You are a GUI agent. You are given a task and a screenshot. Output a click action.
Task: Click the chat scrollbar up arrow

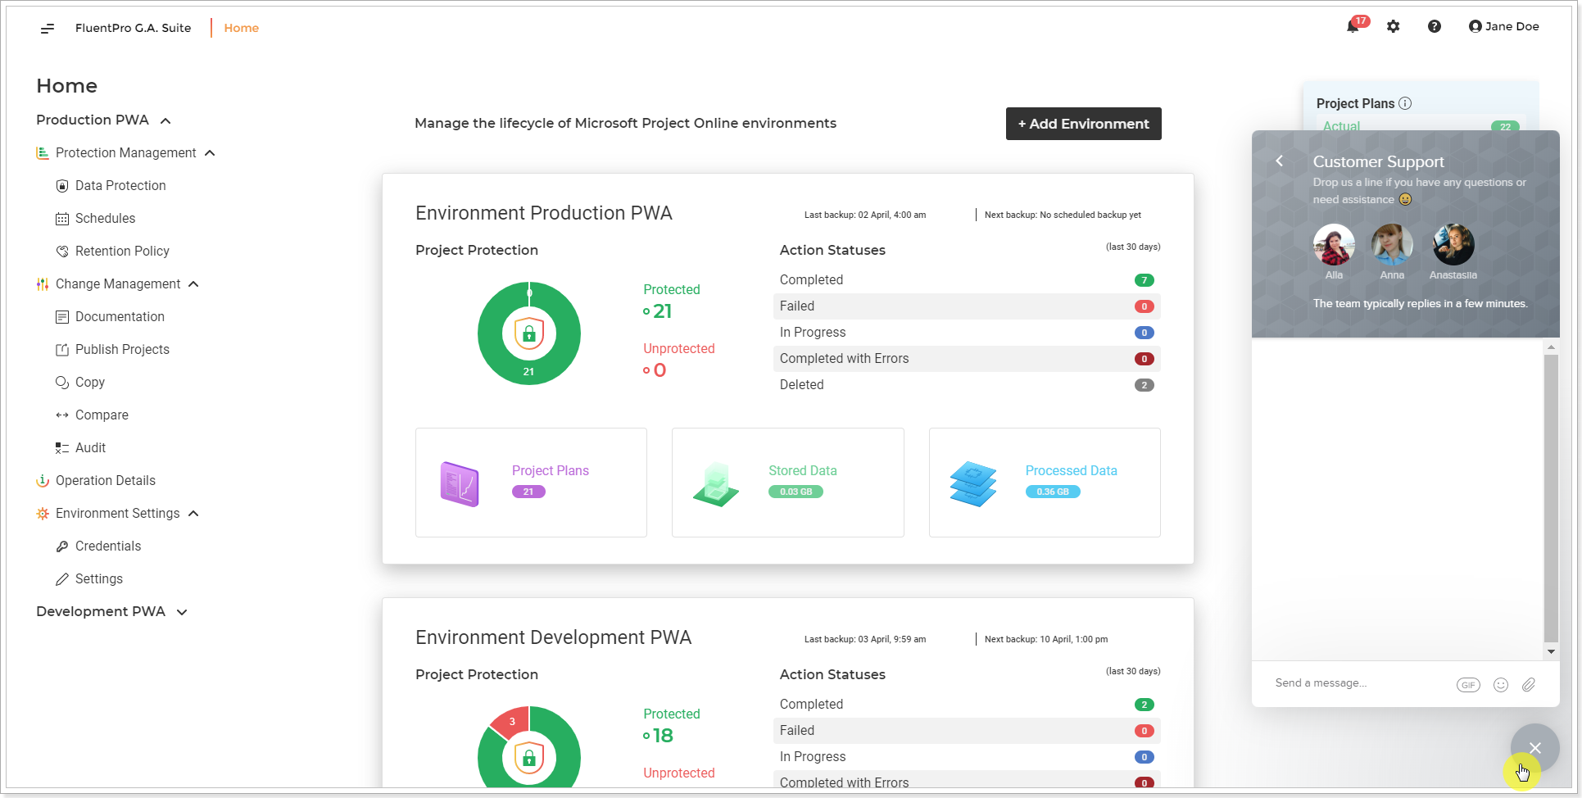tap(1551, 347)
